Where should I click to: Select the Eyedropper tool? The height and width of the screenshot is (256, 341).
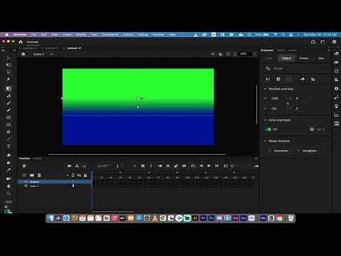coord(9,170)
